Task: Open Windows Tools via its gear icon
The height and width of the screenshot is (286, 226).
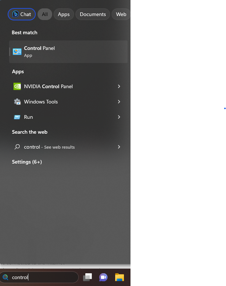Action: click(17, 102)
